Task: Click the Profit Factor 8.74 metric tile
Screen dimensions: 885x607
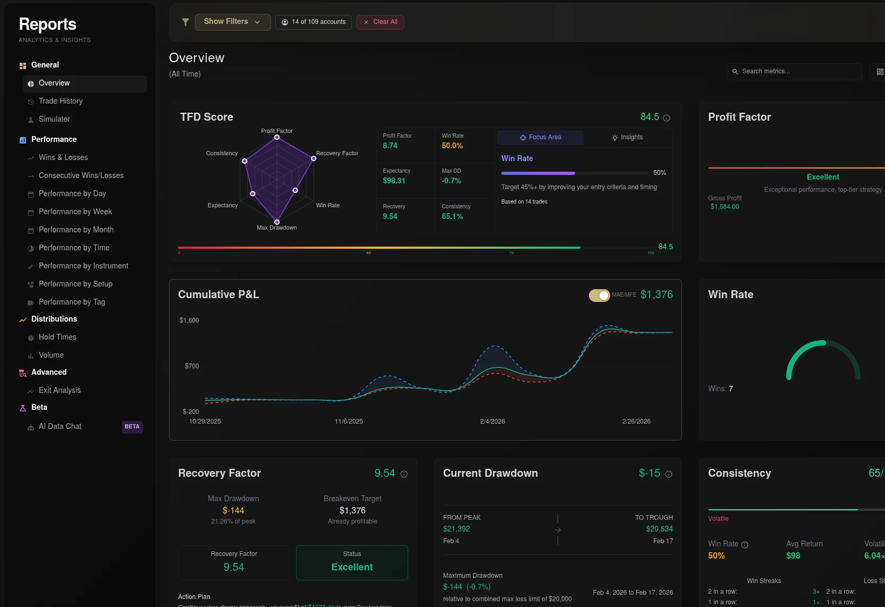Action: [x=406, y=145]
